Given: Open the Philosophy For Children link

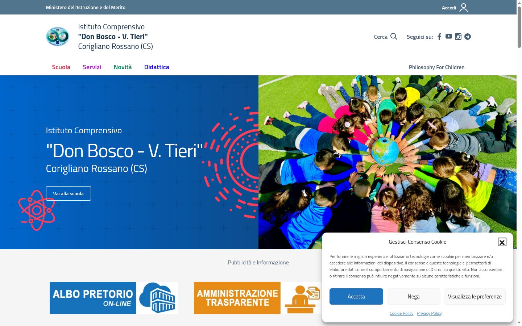Looking at the screenshot, I should [x=436, y=67].
